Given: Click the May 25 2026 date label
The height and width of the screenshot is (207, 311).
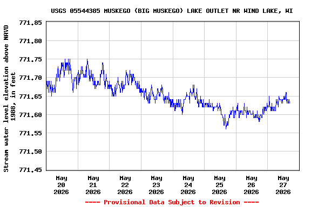Looking at the screenshot, I should point(219,185).
